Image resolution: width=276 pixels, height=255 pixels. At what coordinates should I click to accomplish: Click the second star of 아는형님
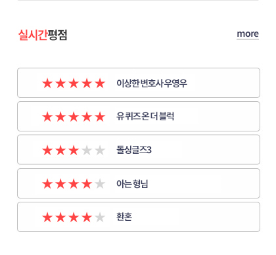click(60, 184)
